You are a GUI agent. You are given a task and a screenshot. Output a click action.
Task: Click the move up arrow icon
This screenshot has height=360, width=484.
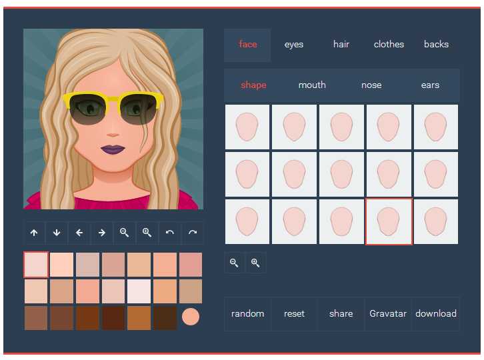click(x=34, y=233)
